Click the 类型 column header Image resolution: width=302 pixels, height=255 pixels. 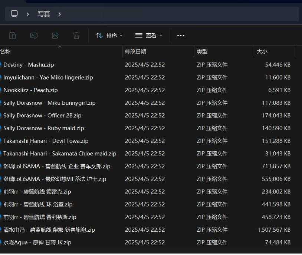coord(202,51)
